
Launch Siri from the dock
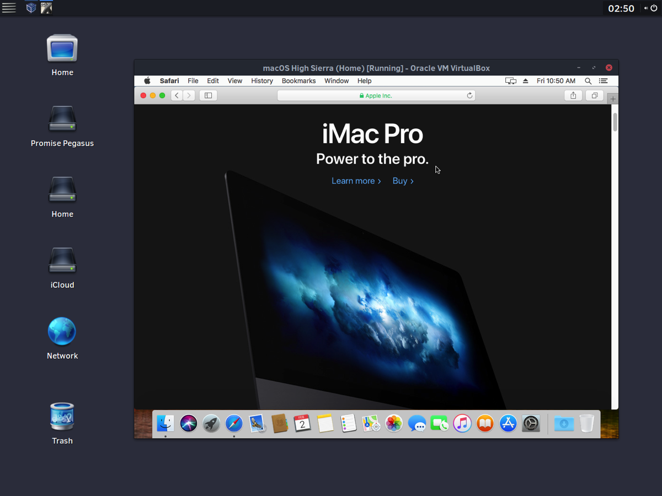pyautogui.click(x=189, y=423)
